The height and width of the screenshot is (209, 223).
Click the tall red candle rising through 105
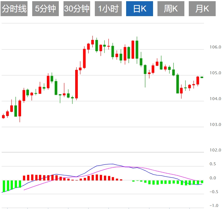[76, 84]
